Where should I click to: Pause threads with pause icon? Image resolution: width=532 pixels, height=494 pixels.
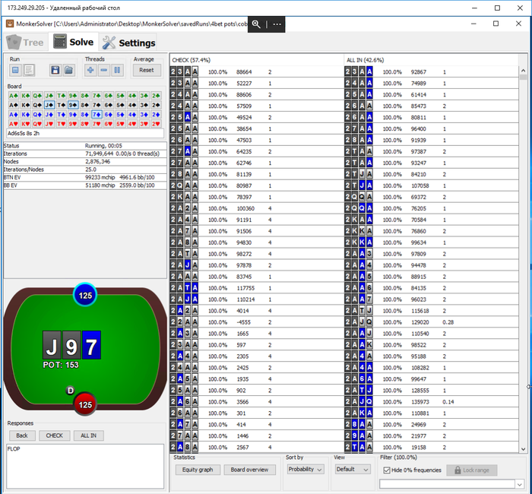point(117,70)
